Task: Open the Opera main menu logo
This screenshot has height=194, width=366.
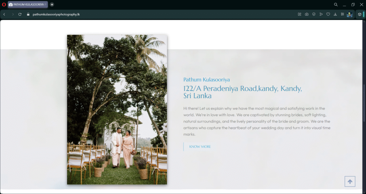Action: click(4, 4)
